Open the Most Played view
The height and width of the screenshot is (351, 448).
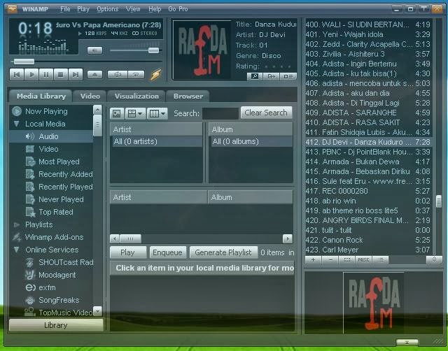pos(59,162)
